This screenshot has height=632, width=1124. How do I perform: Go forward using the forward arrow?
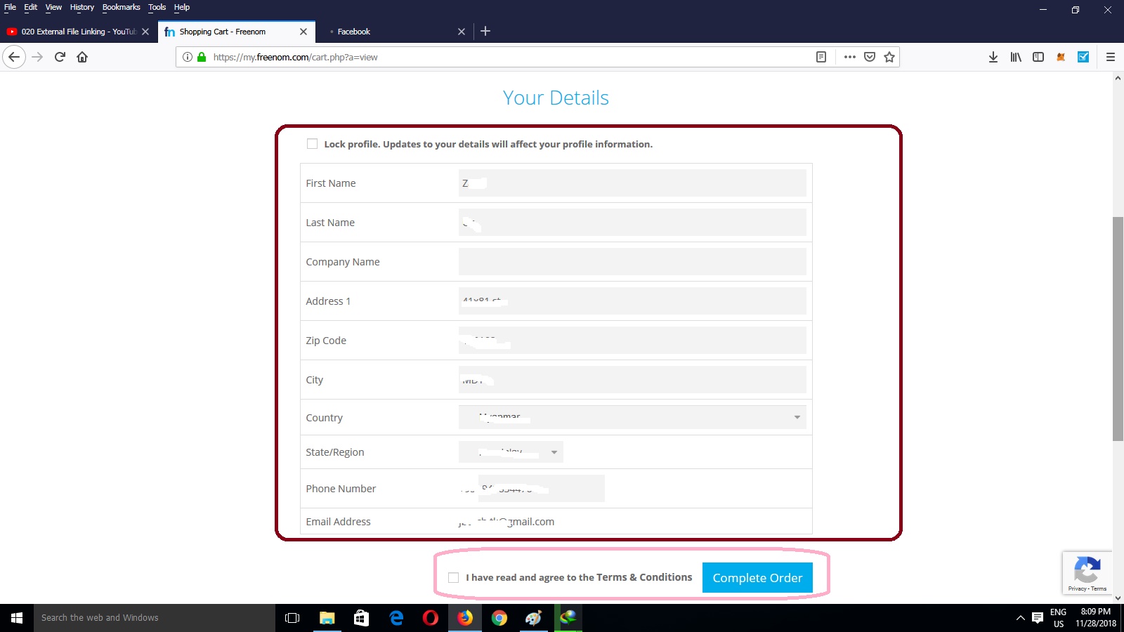(x=38, y=57)
